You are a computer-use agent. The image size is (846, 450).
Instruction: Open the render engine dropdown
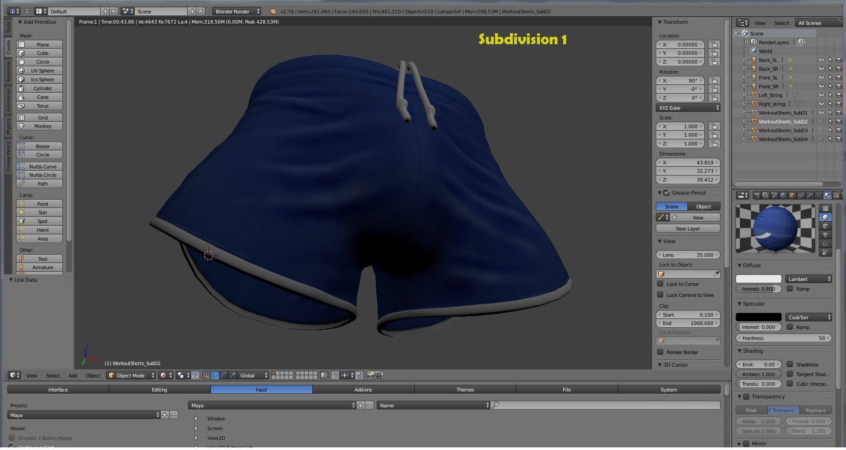[x=237, y=11]
